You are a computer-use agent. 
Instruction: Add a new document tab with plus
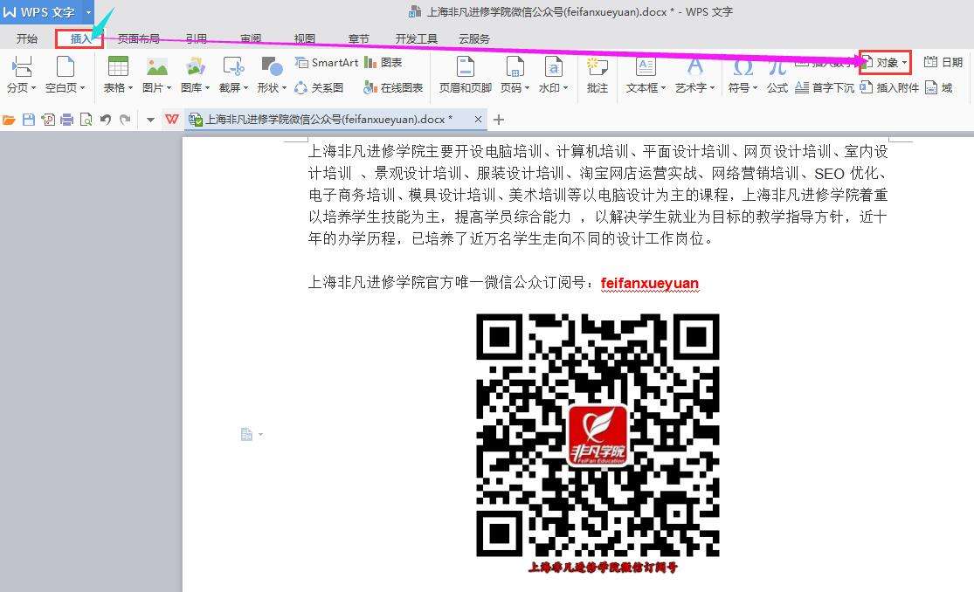pyautogui.click(x=498, y=120)
